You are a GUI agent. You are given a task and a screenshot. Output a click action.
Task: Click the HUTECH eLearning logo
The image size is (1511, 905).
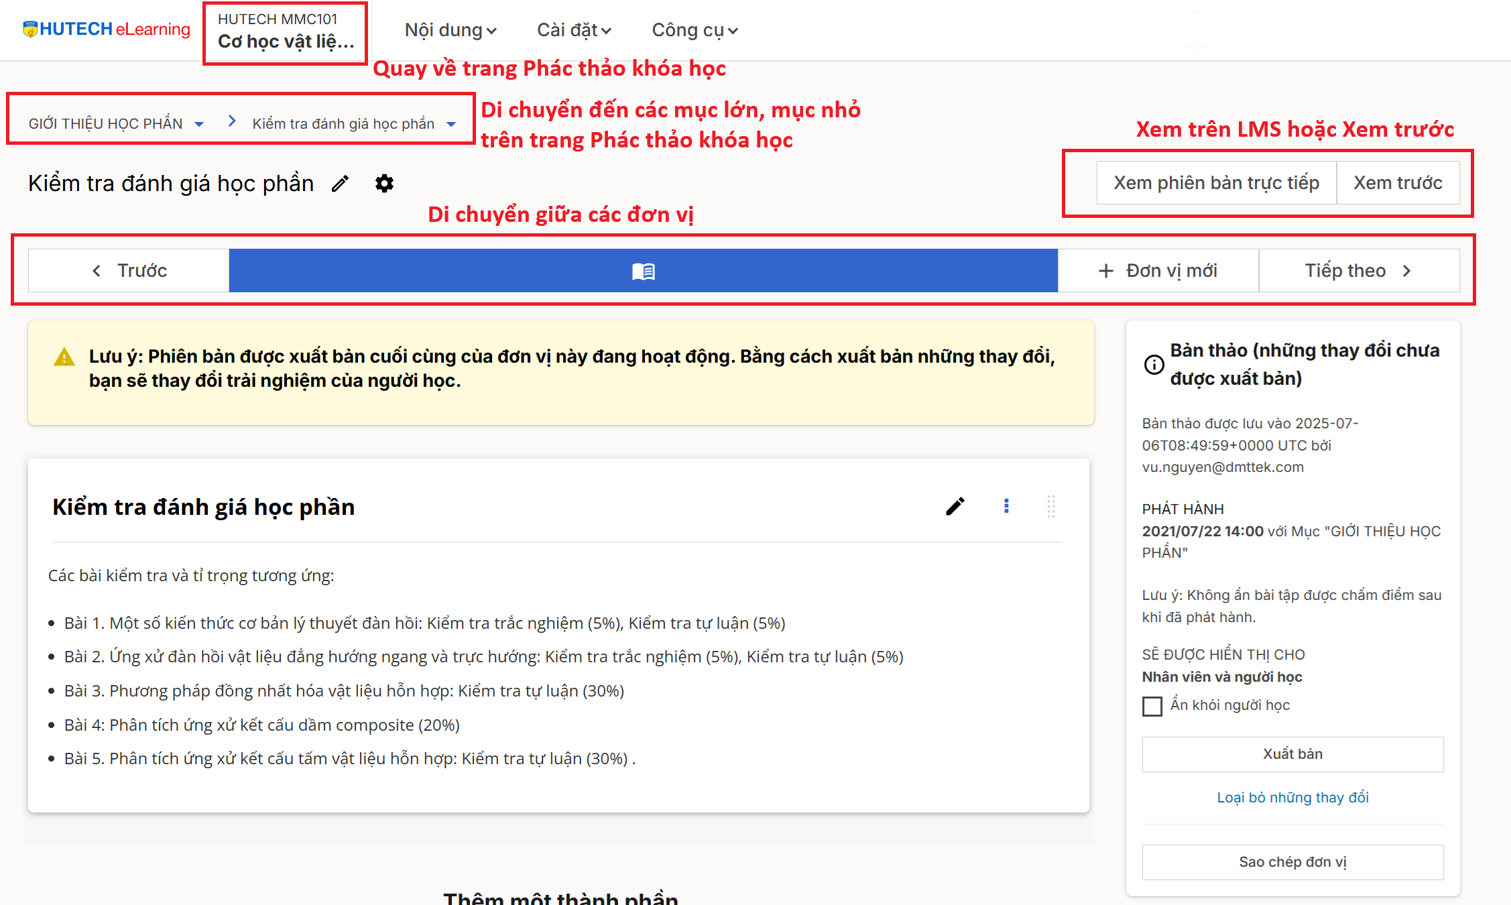click(x=107, y=29)
